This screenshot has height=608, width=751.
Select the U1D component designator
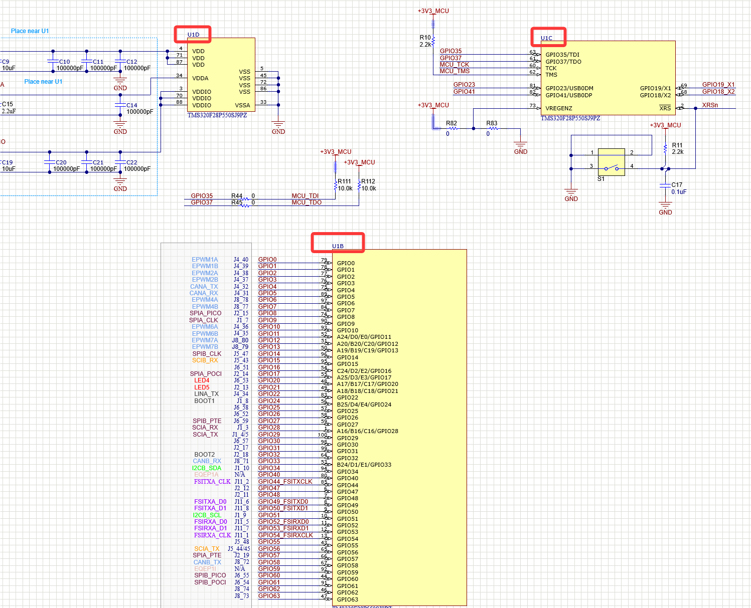pos(193,35)
